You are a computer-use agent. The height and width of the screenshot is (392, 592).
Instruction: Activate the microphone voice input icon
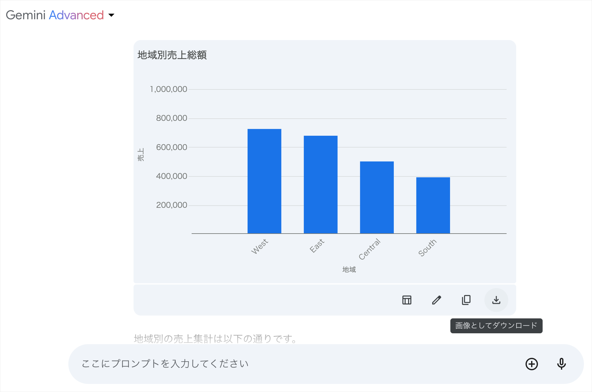pos(561,364)
